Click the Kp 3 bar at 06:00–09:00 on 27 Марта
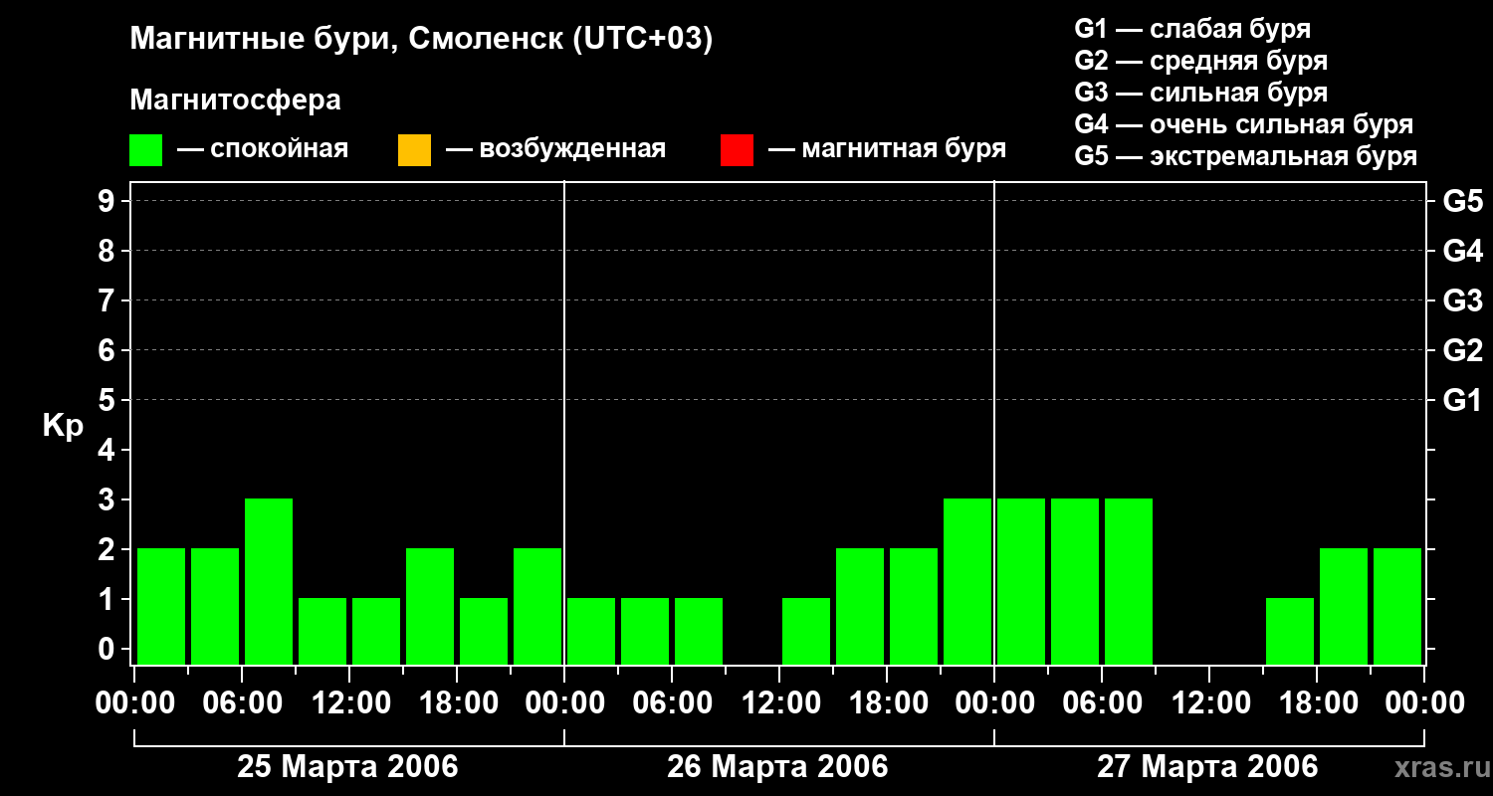 click(1129, 581)
